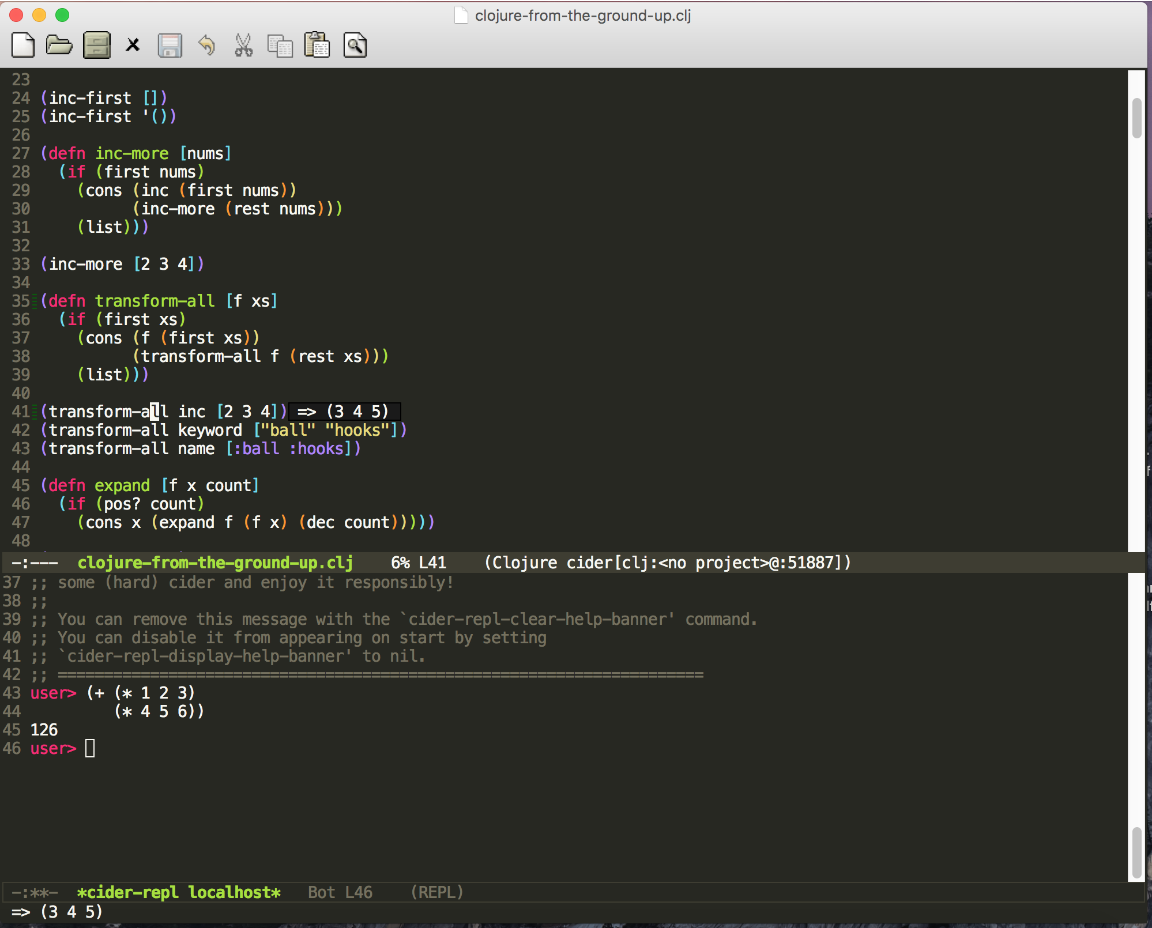Image resolution: width=1152 pixels, height=928 pixels.
Task: Save buffer with floppy disk icon
Action: (170, 46)
